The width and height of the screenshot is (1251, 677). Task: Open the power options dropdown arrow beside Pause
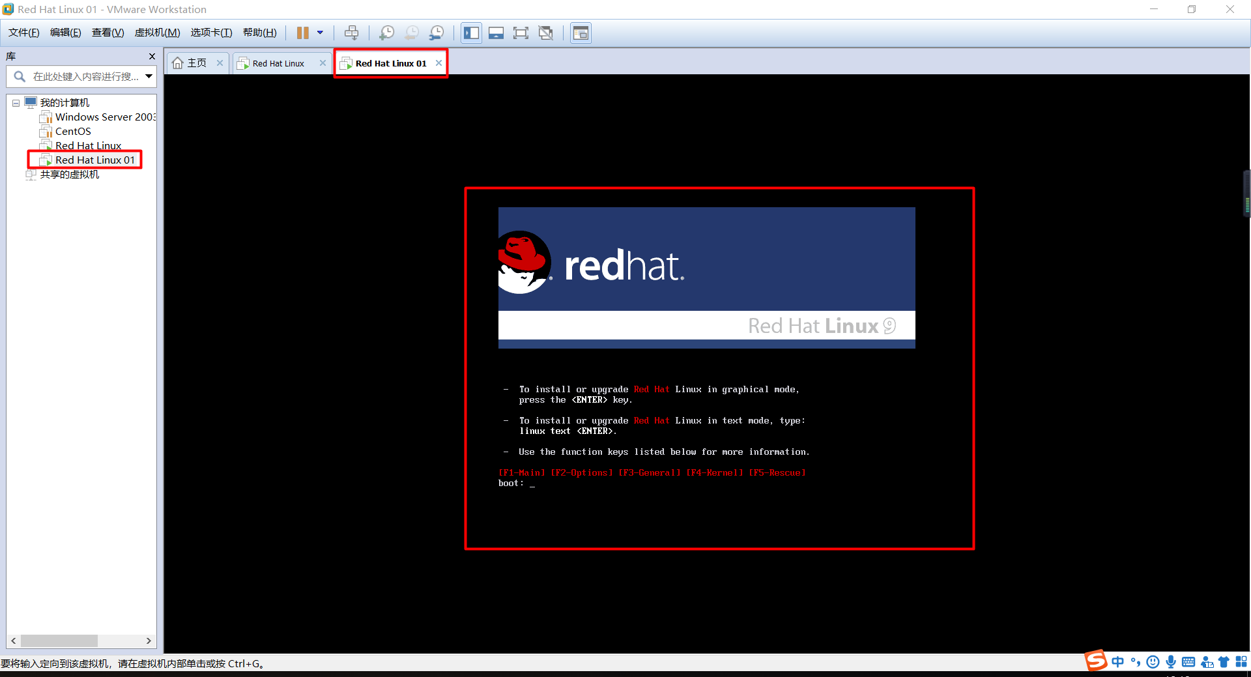320,33
